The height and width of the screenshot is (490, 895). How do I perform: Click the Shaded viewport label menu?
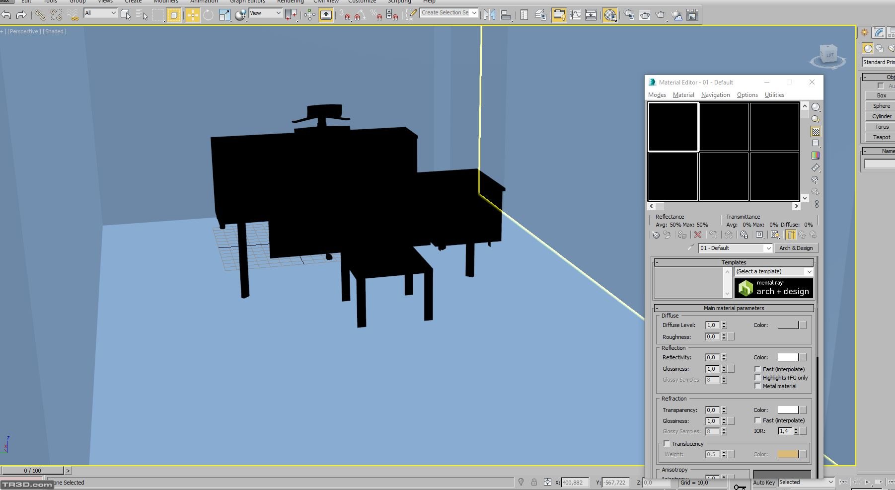point(55,31)
